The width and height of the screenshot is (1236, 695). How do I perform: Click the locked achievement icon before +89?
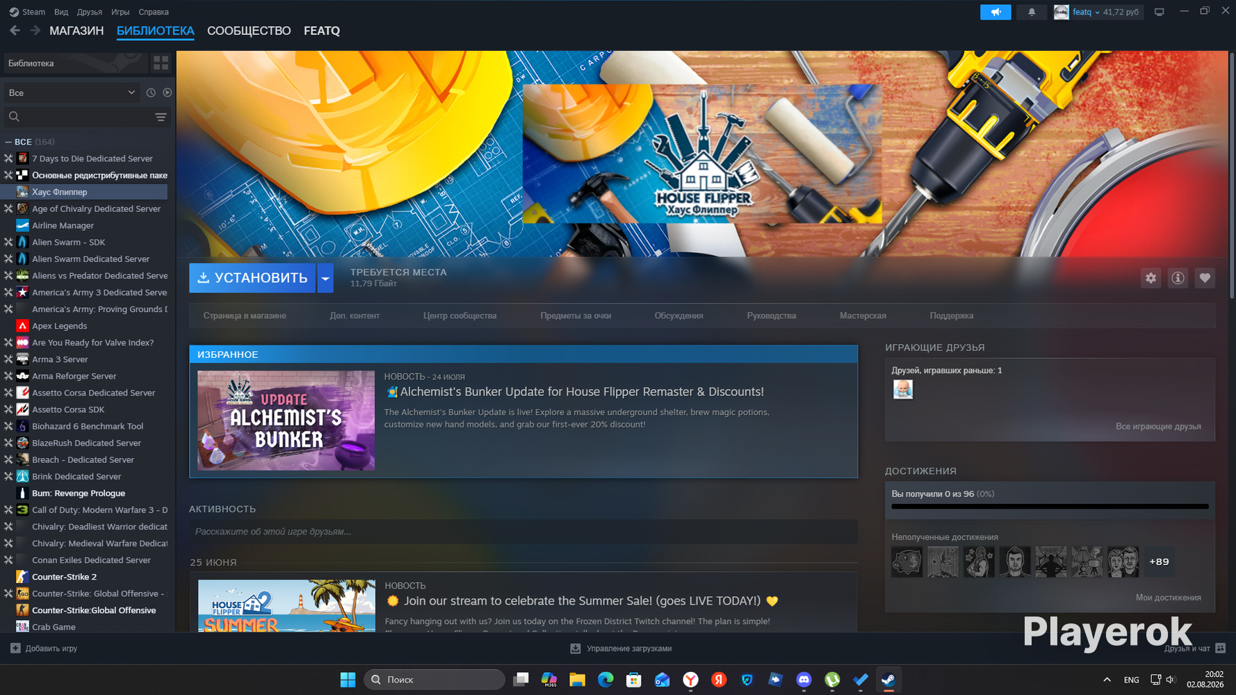1123,562
